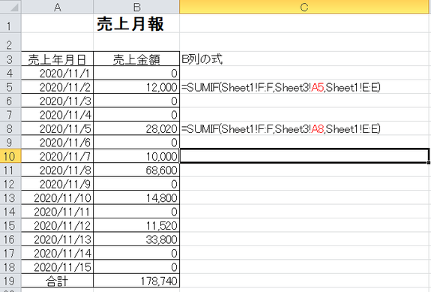Image resolution: width=431 pixels, height=292 pixels.
Task: Select column A header
Action: [x=58, y=7]
